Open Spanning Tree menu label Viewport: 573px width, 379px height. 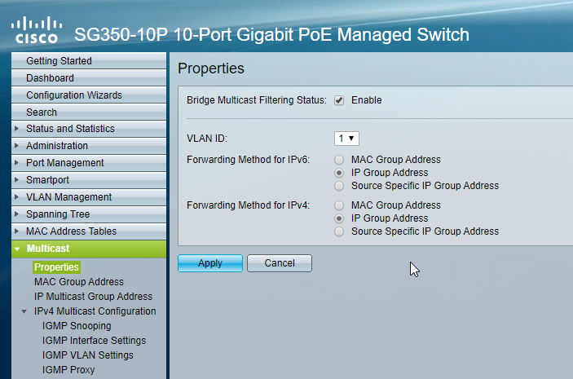(x=58, y=214)
